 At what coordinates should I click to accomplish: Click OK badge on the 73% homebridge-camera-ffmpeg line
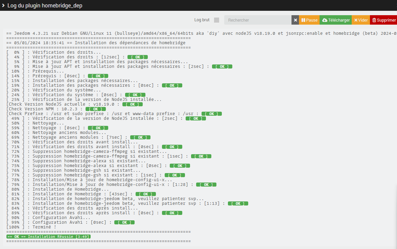tap(201, 156)
